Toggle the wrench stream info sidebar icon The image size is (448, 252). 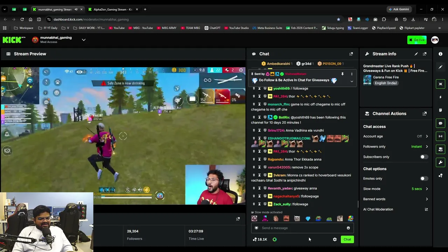(x=440, y=162)
